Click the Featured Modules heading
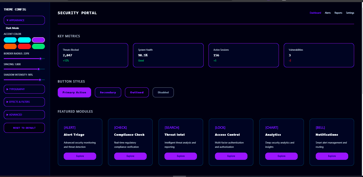 (x=75, y=112)
